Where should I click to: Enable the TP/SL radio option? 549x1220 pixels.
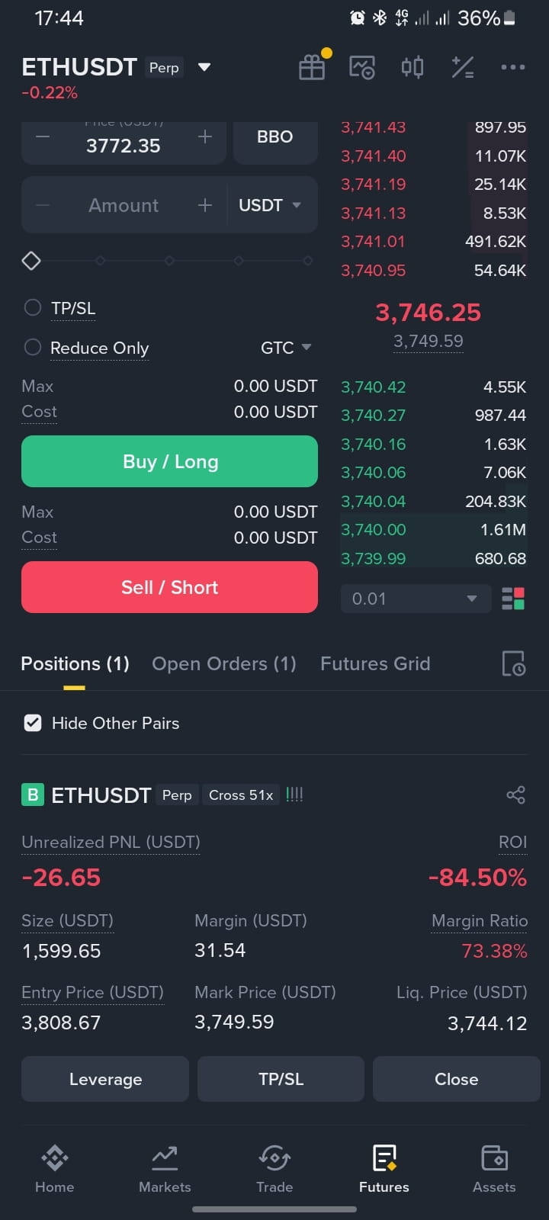(x=33, y=308)
